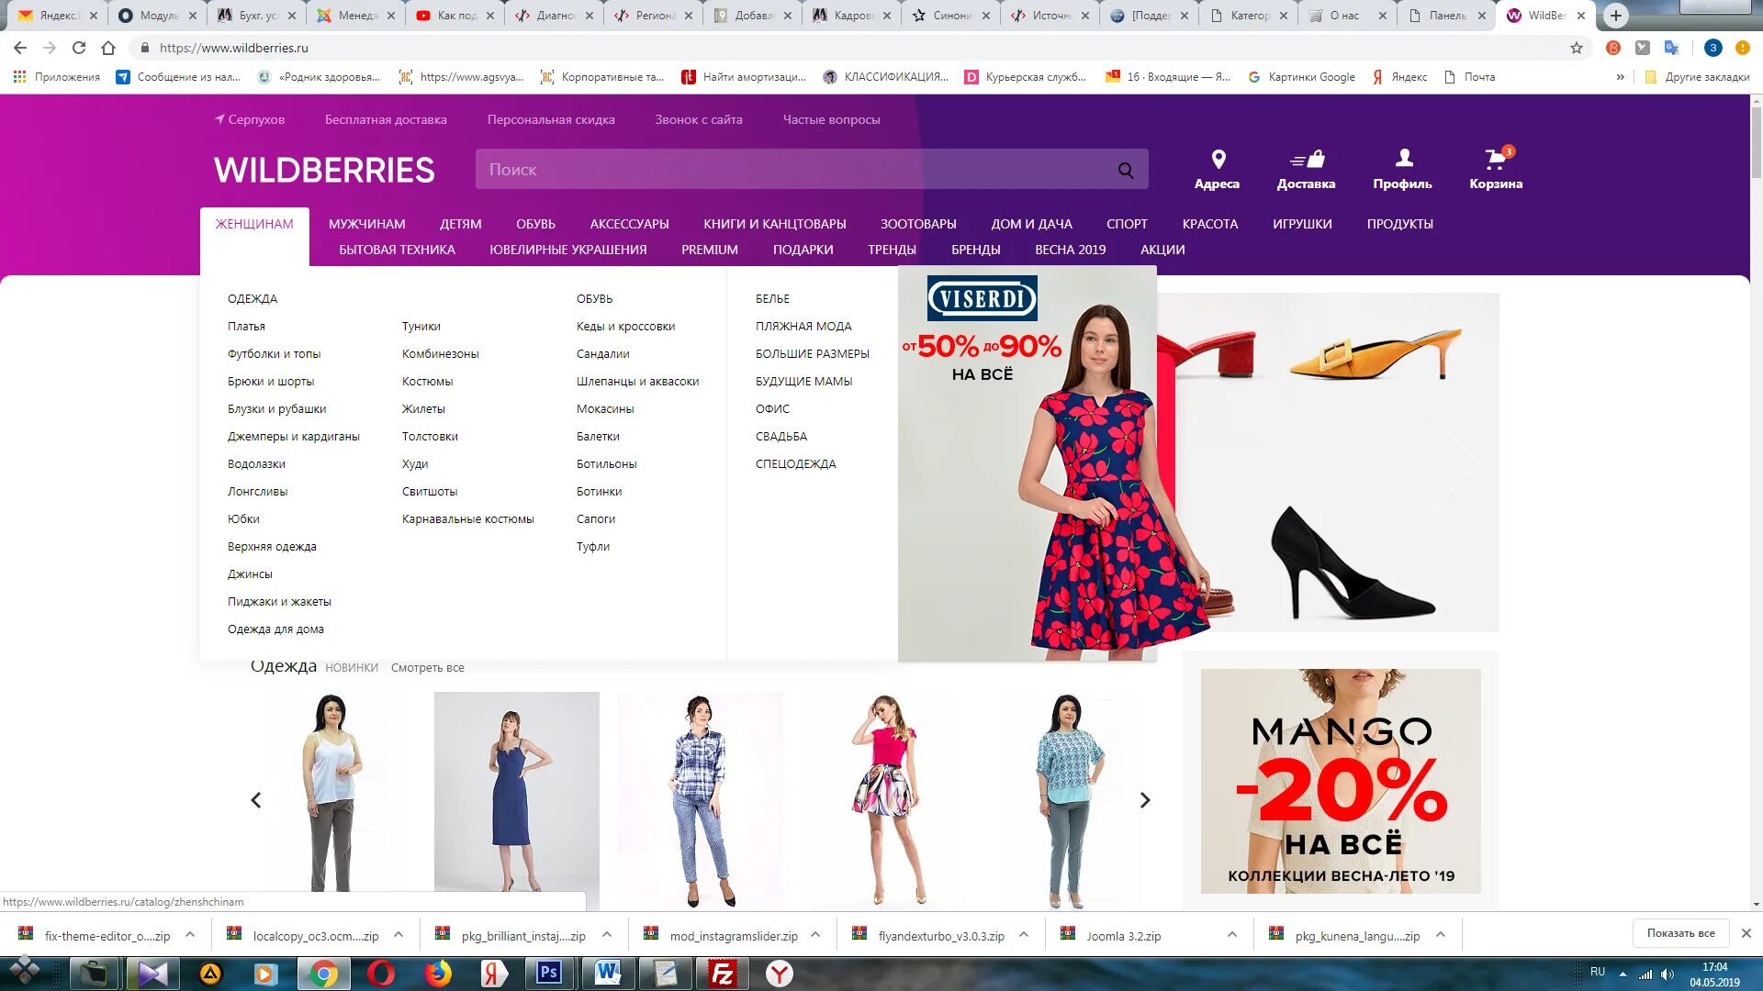Screen dimensions: 1763x991
Task: Show previous clothing items with left arrow
Action: (x=256, y=800)
